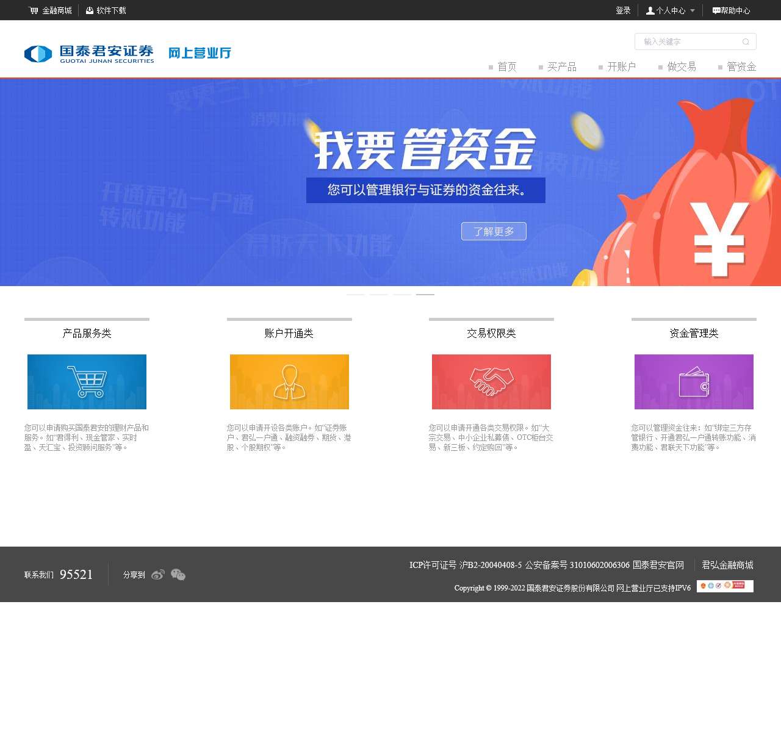Click the 网上营业厅 title logo
781x729 pixels.
tap(200, 53)
